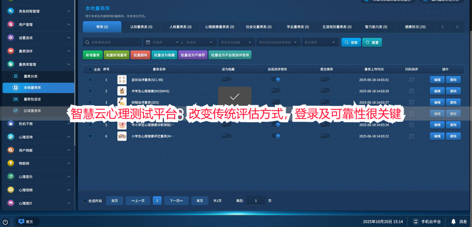472x227 pixels.
Task: Open 量表分类 submenu icon
Action: [16, 76]
